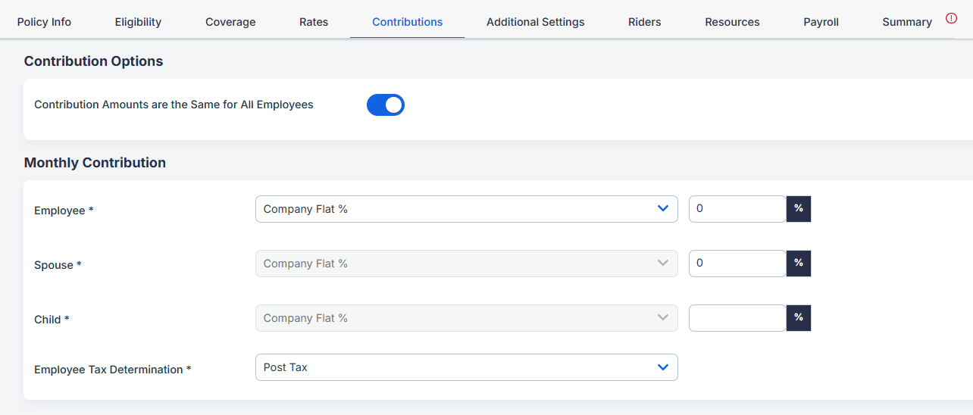This screenshot has height=415, width=973.
Task: Click the percent symbol beside Spouse value
Action: [x=799, y=264]
